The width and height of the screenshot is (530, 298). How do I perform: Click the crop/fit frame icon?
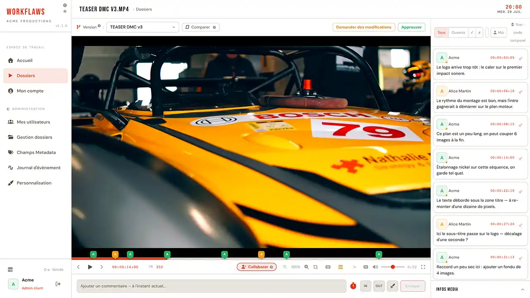[316, 267]
